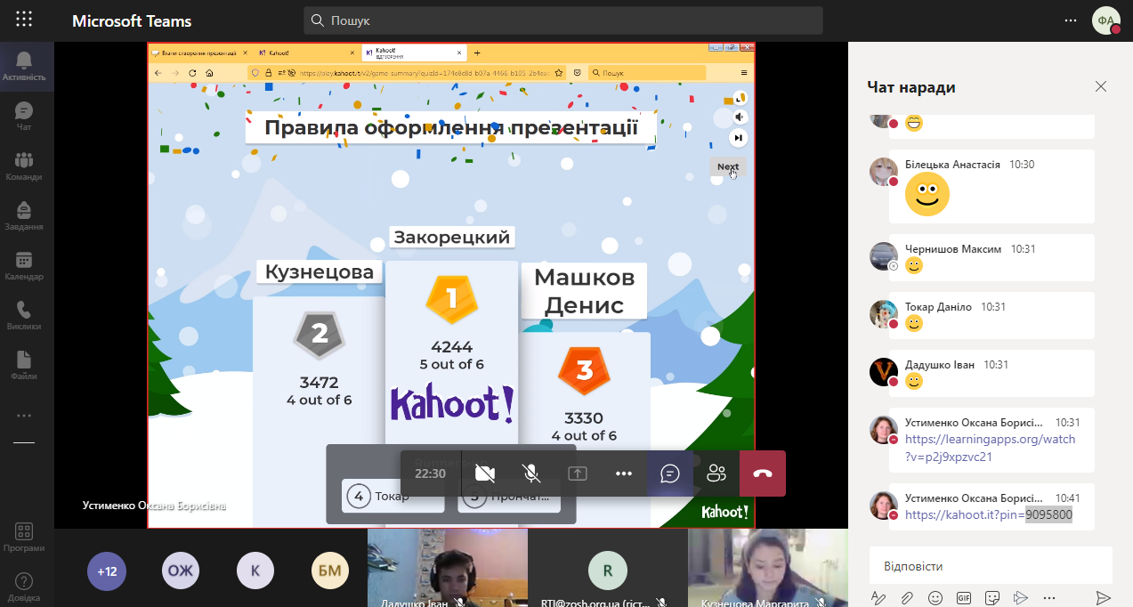The image size is (1133, 607).
Task: Show more apps in the sidebar ellipsis
Action: 24,416
